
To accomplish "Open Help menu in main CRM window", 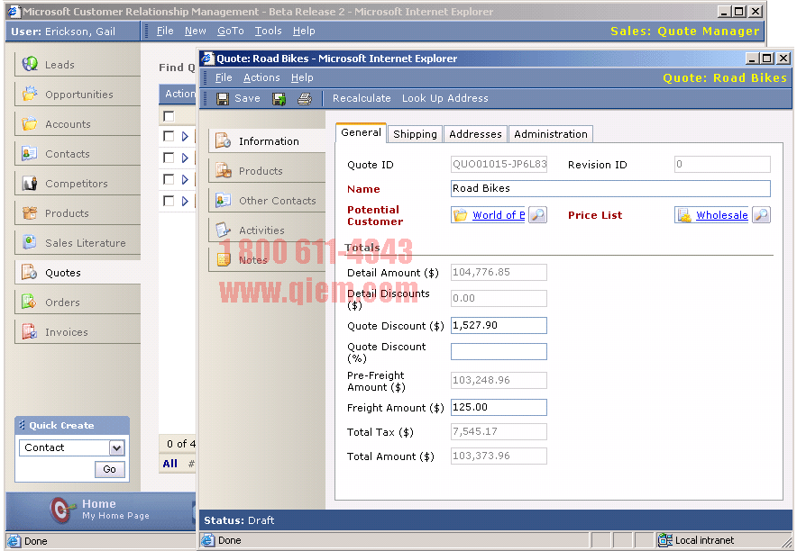I will (x=304, y=31).
